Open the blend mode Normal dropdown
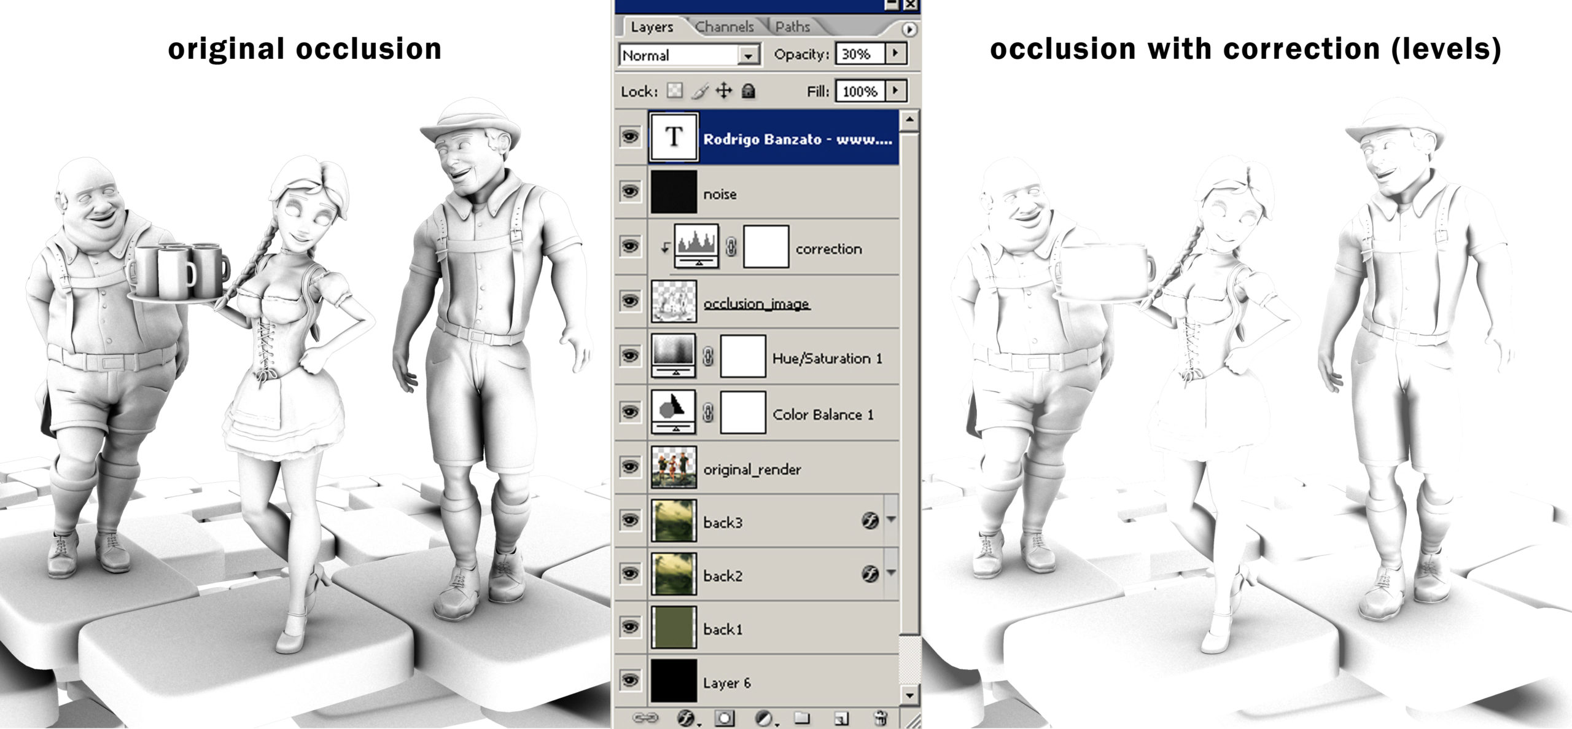The height and width of the screenshot is (729, 1572). [x=748, y=55]
